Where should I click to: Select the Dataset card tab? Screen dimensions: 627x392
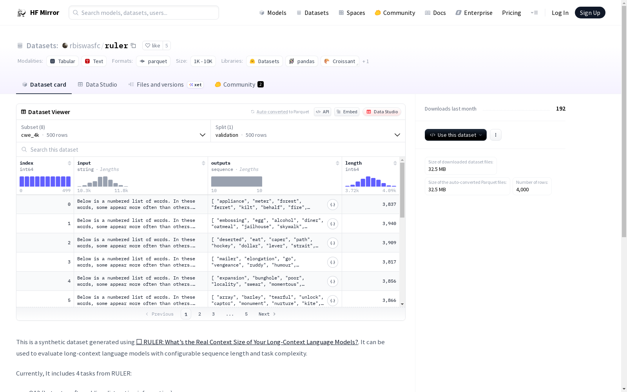44,85
